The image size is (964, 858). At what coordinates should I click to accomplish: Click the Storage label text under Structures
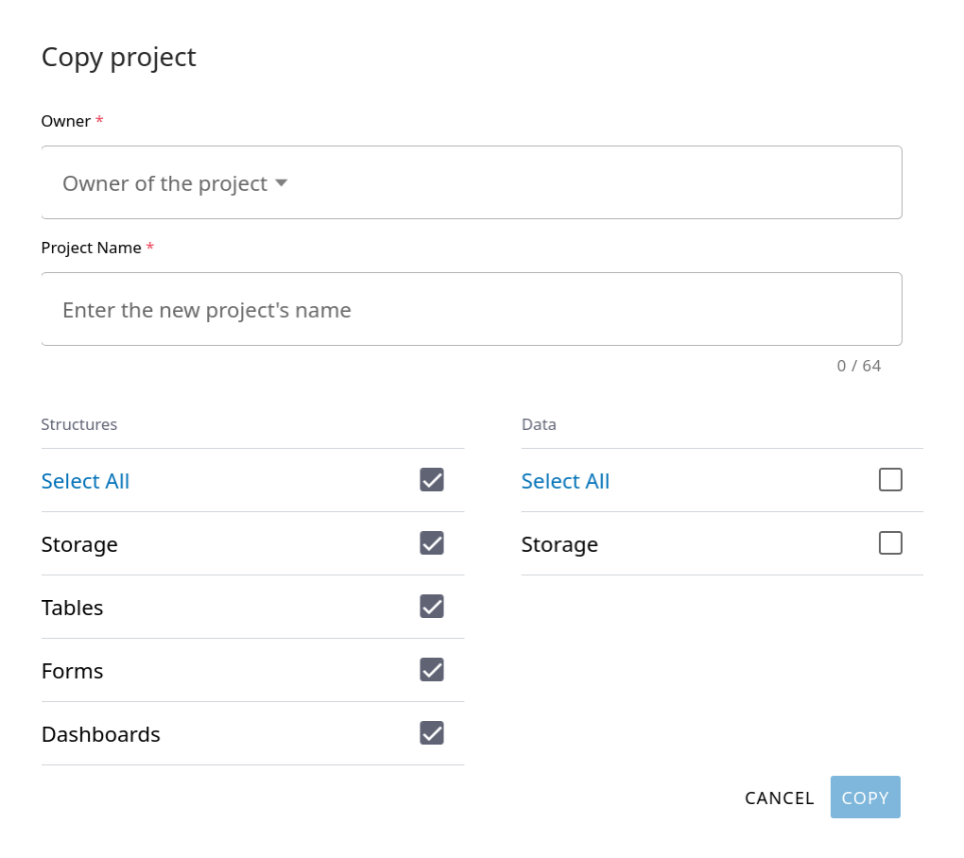(79, 544)
